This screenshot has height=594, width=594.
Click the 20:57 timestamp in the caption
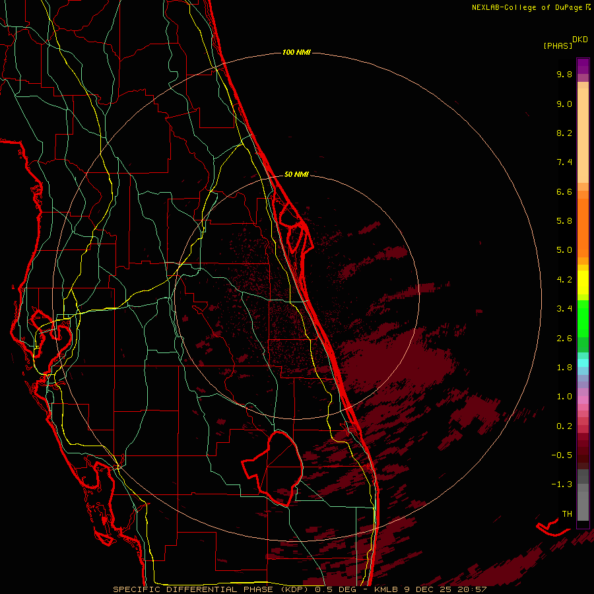473,589
